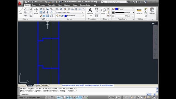176x99 pixels.
Task: Open the ByLayer object color dropdown
Action: 125,9
